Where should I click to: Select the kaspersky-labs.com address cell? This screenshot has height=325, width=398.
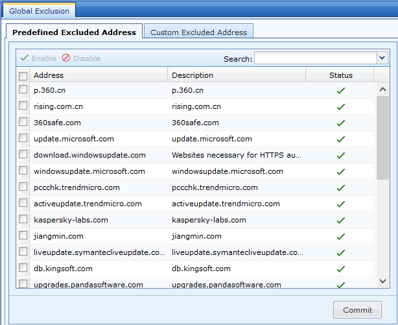coord(99,221)
